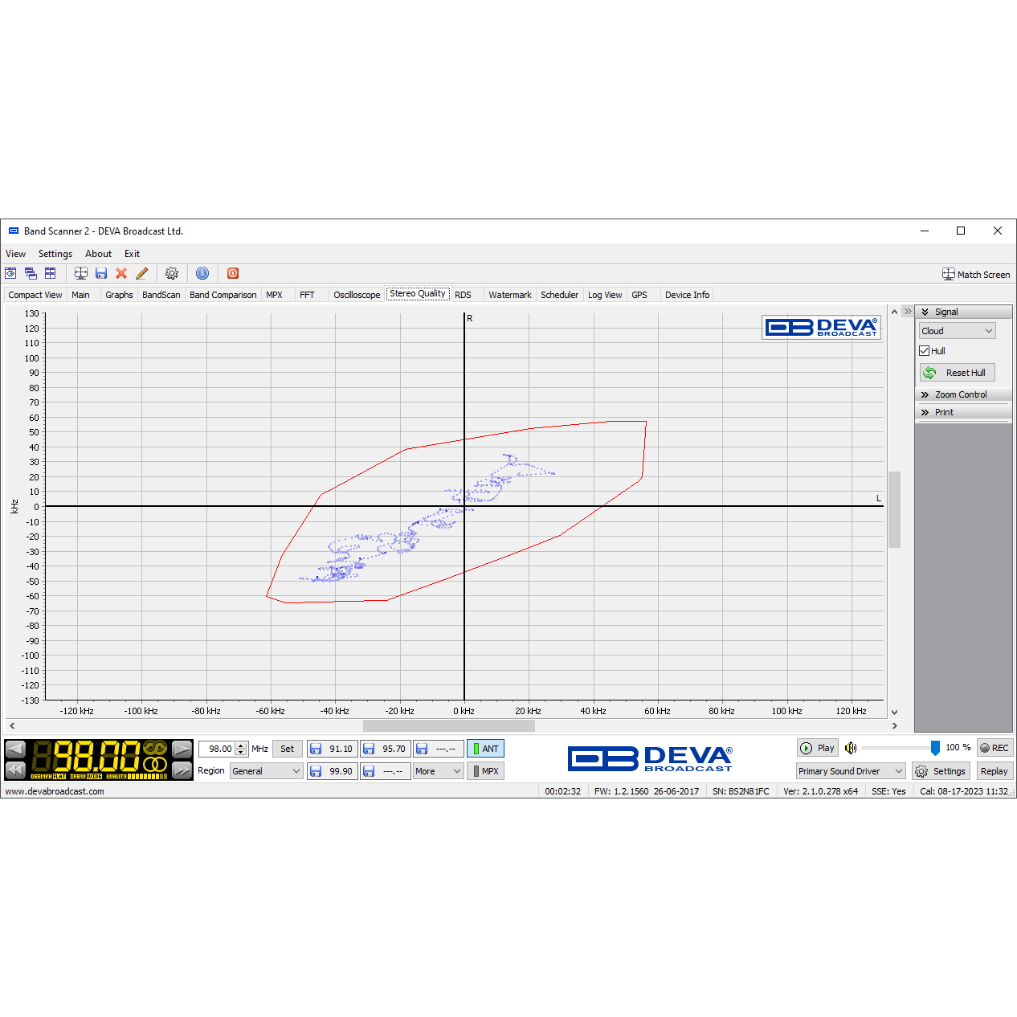The width and height of the screenshot is (1017, 1017).
Task: Toggle the MPX input button
Action: (485, 771)
